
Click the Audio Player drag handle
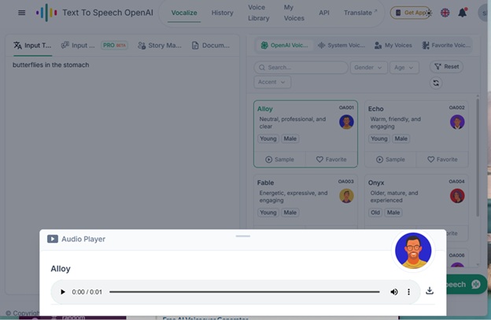point(243,236)
